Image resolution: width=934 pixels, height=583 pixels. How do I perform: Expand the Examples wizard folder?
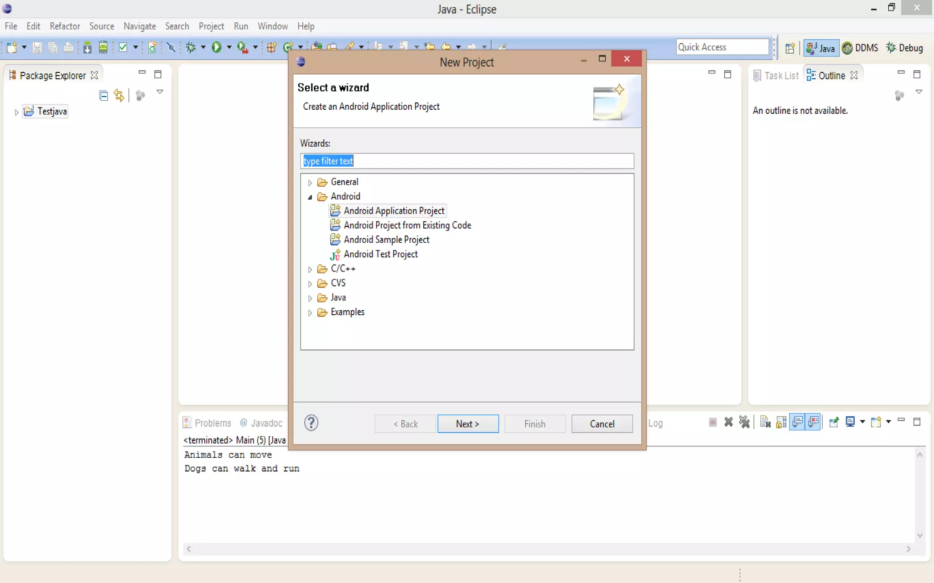tap(310, 313)
